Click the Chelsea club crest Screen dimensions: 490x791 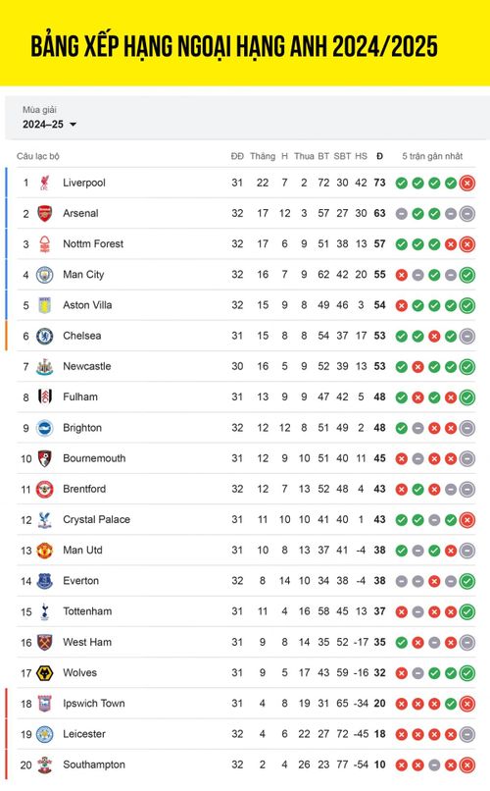(45, 336)
